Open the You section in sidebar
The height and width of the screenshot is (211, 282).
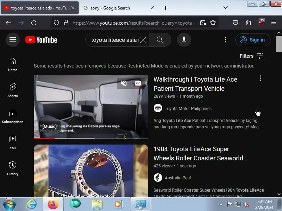[x=13, y=143]
